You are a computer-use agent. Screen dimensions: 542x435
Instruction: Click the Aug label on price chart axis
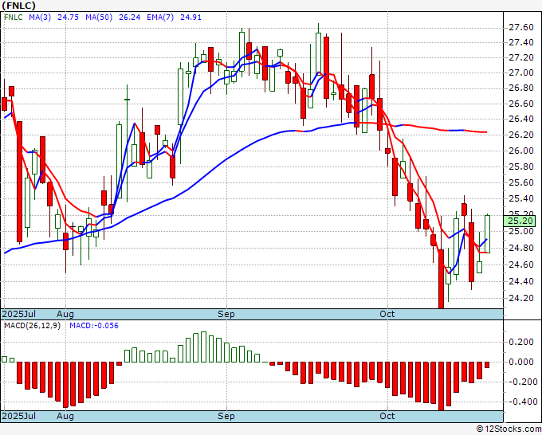coord(65,314)
